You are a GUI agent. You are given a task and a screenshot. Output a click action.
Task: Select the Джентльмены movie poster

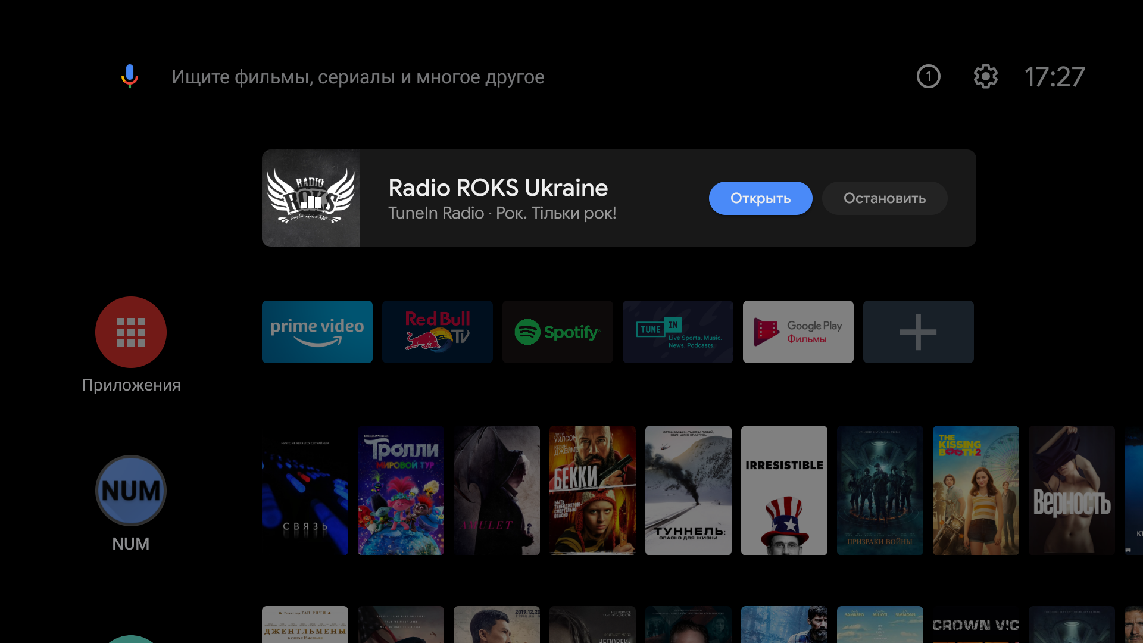coord(305,624)
